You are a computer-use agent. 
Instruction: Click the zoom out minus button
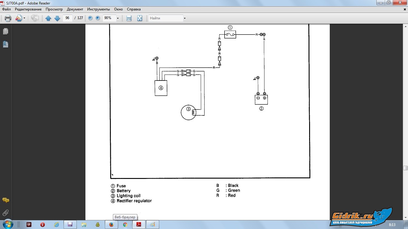90,18
